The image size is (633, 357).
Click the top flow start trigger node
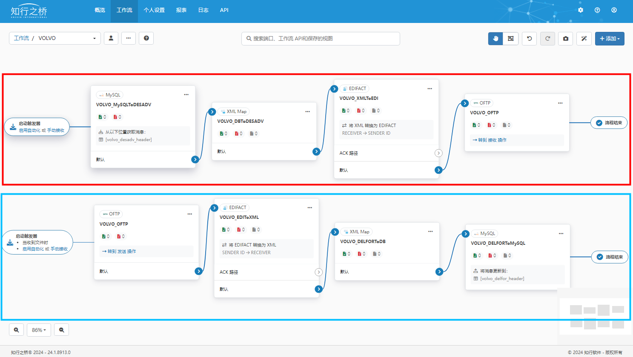tap(37, 127)
